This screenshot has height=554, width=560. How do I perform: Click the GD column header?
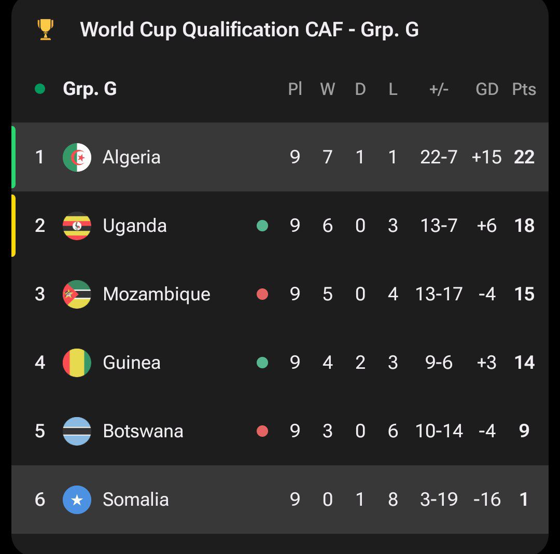pyautogui.click(x=487, y=89)
